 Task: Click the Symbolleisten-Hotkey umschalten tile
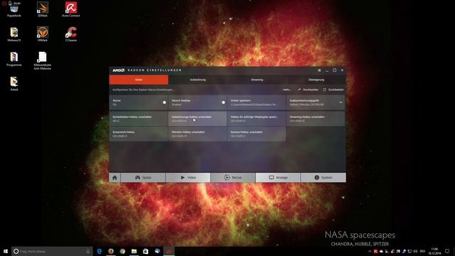click(139, 119)
